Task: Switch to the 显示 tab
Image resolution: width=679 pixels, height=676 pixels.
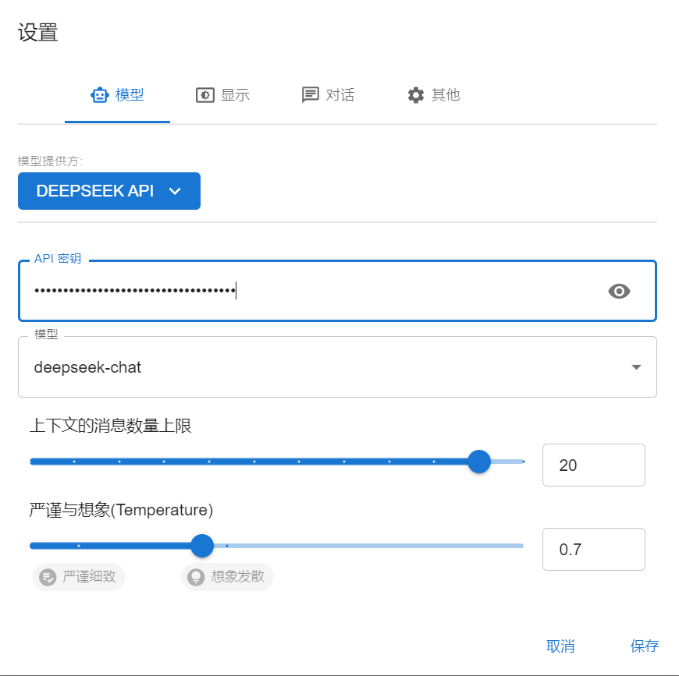Action: tap(223, 95)
